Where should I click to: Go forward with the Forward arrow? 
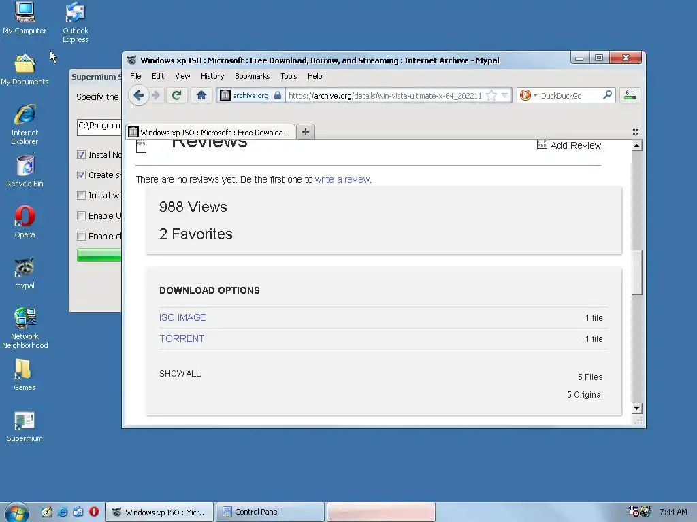tap(156, 95)
